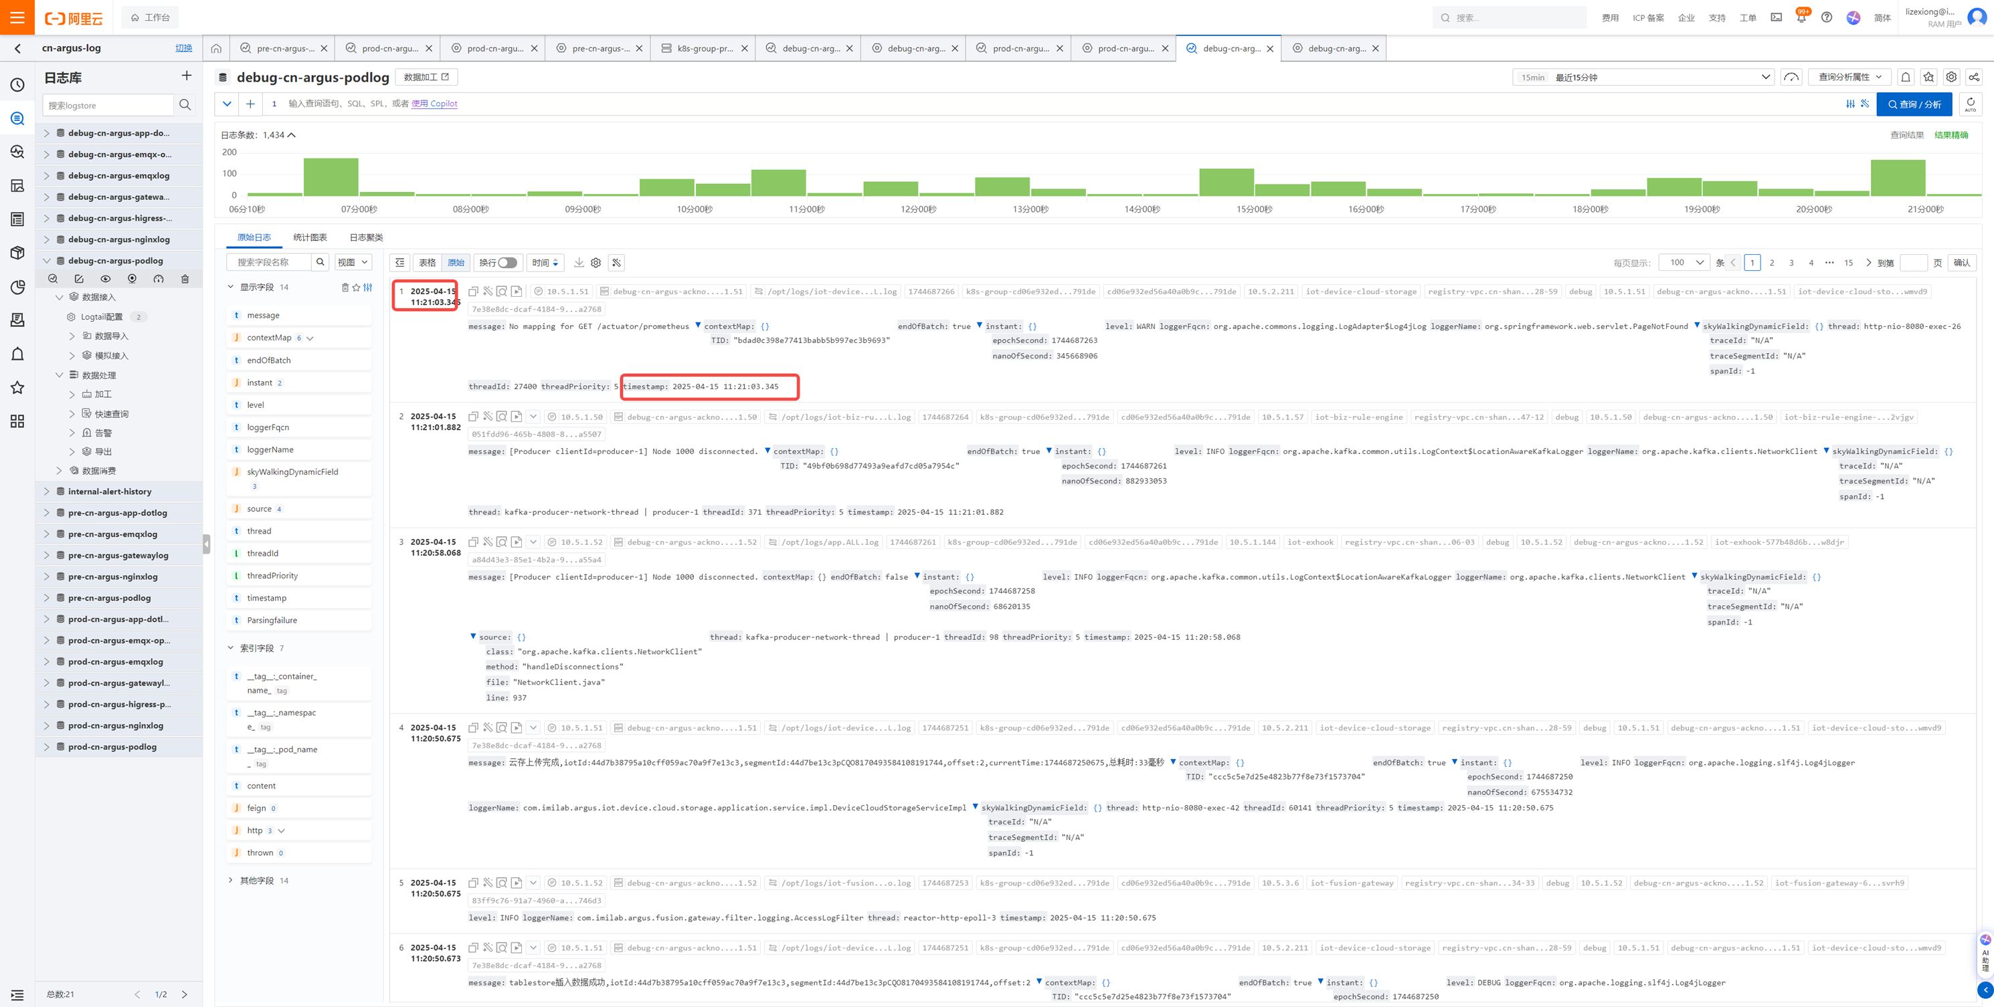
Task: Click the 搜索logstore input field
Action: [108, 105]
